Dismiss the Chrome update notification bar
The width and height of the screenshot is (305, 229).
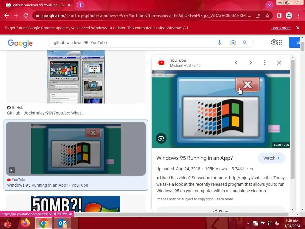298,28
